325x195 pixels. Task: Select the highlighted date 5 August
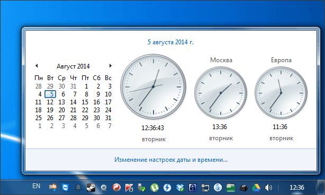[50, 94]
